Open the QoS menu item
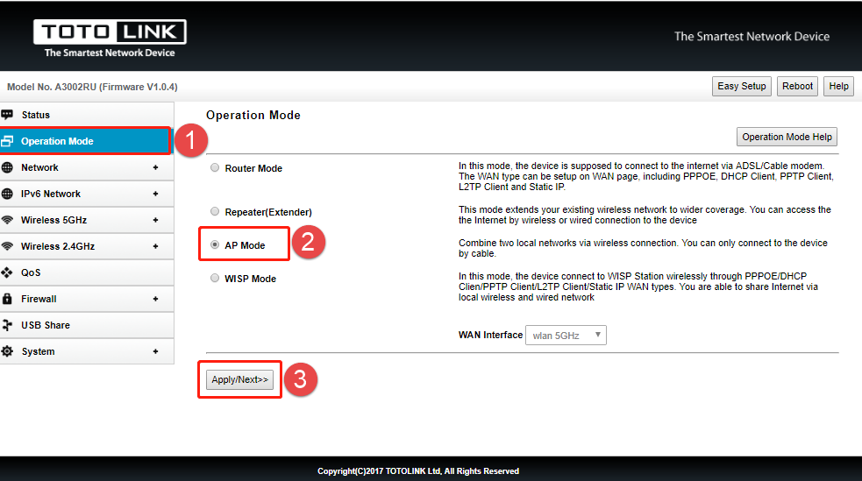The height and width of the screenshot is (481, 862). pyautogui.click(x=87, y=272)
